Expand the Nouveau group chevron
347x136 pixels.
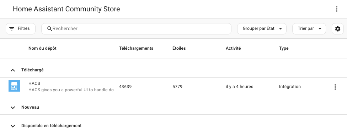tap(13, 108)
